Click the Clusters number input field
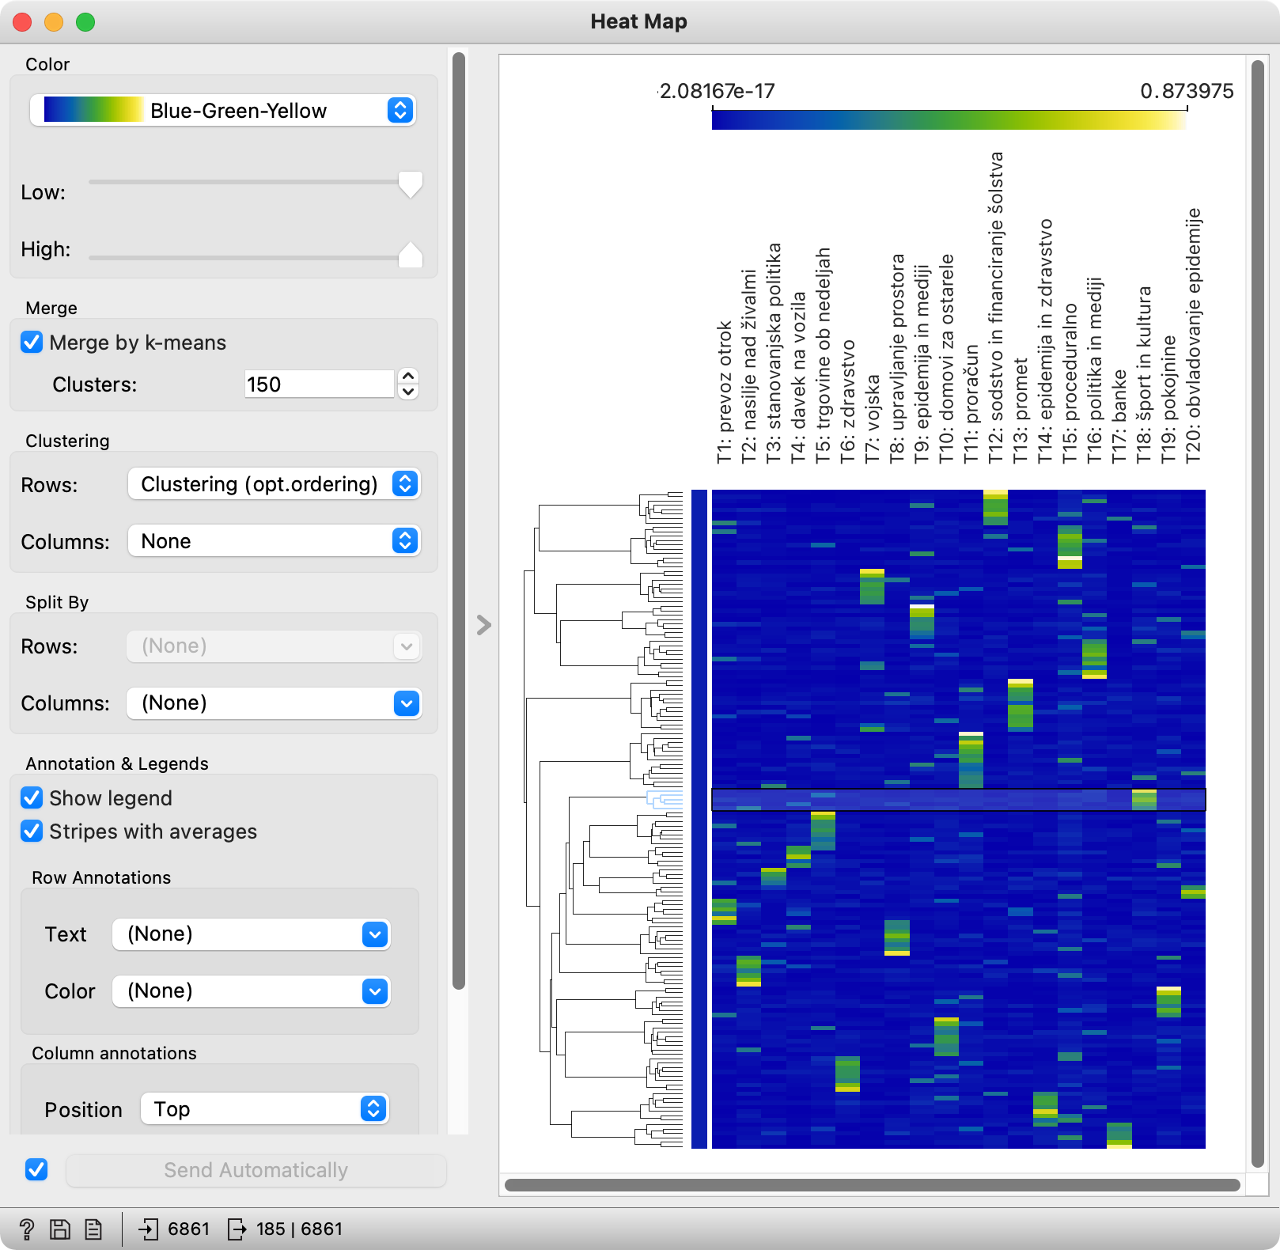The height and width of the screenshot is (1250, 1280). click(x=318, y=384)
